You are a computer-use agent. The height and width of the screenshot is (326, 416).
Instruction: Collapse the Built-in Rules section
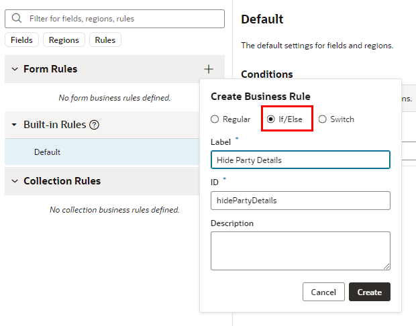pos(14,125)
